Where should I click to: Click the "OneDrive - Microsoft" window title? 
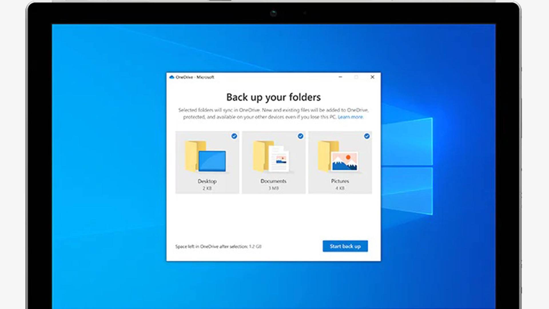(195, 77)
